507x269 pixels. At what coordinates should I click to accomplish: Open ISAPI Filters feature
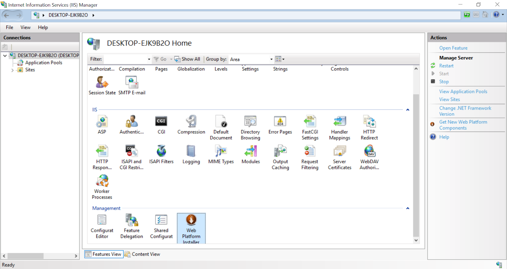point(161,154)
